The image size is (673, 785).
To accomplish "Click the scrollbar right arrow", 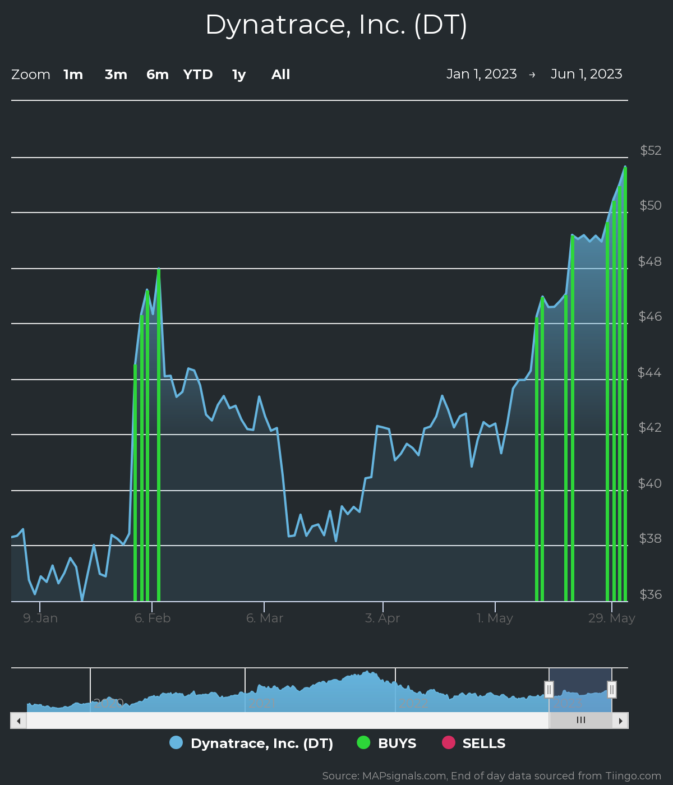I will point(620,721).
